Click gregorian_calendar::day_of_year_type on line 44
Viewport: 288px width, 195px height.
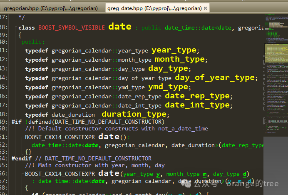click(x=112, y=78)
